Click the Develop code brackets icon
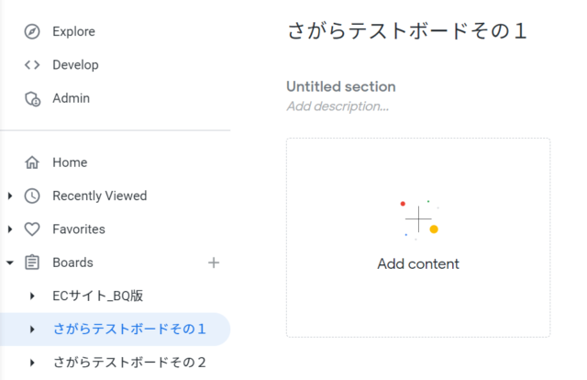 coord(32,65)
